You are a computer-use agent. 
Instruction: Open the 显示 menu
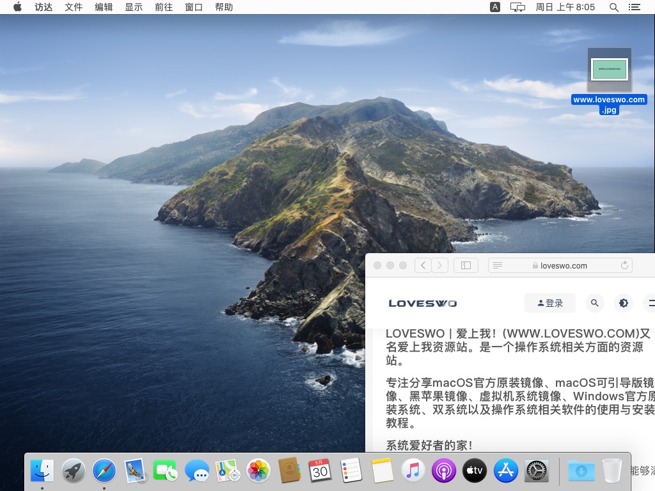coord(134,7)
